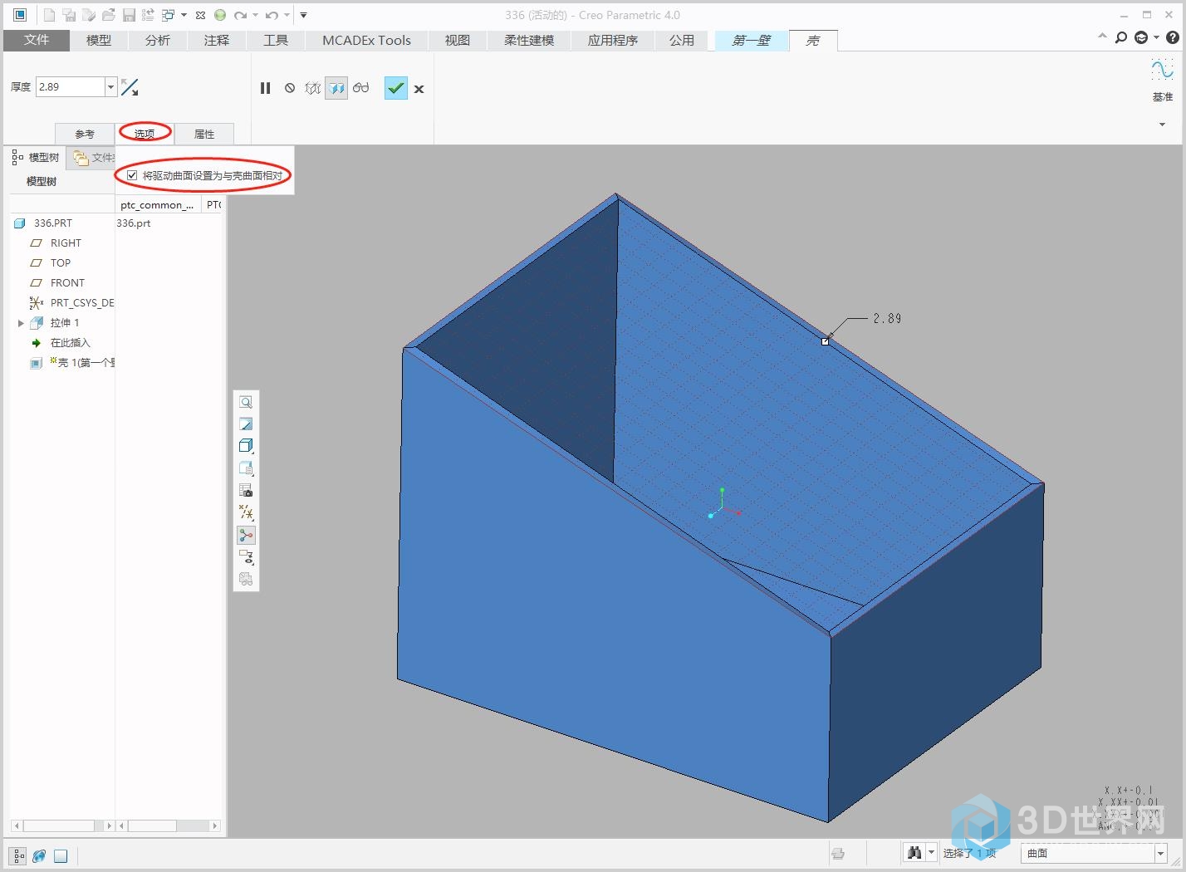Open the Display Style cube icon
The width and height of the screenshot is (1186, 872).
pos(246,446)
